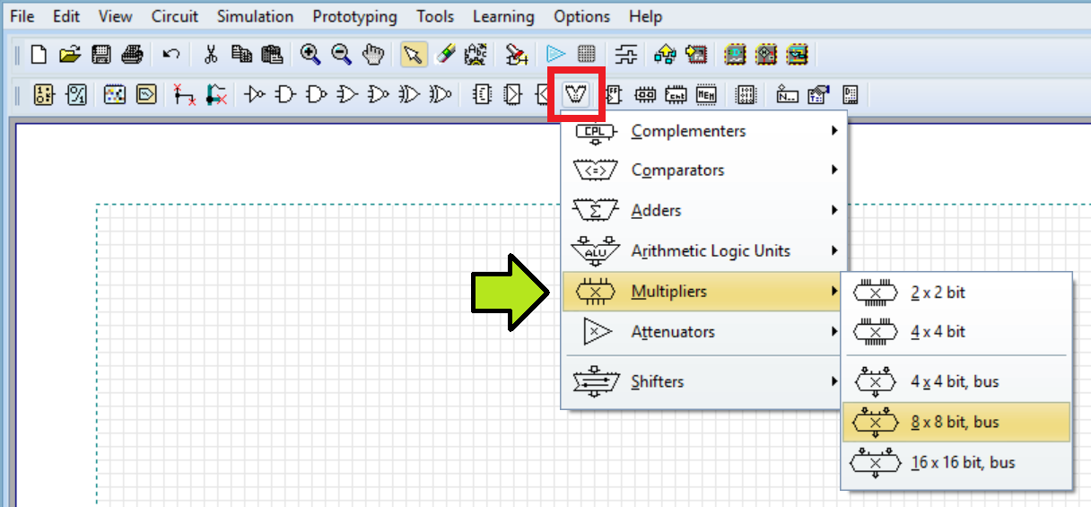Screen dimensions: 1091x507
Task: Open the Circuit menu
Action: (x=176, y=16)
